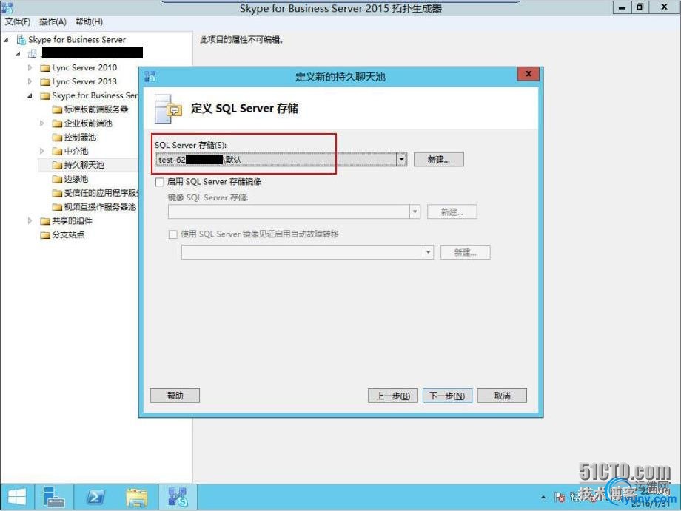Select the 中介池 tree item
681x511 pixels.
76,151
